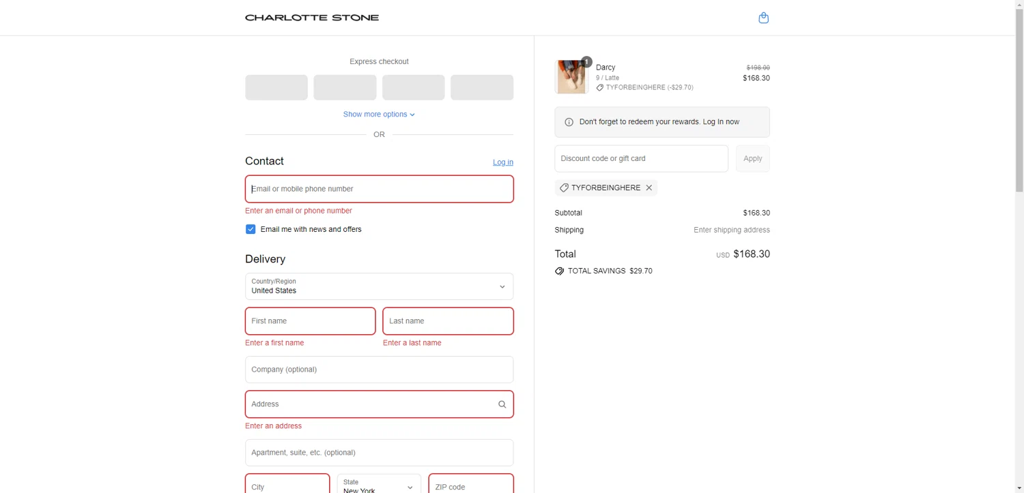This screenshot has height=493, width=1024.
Task: Click the 'Express checkout' heading
Action: tap(379, 61)
